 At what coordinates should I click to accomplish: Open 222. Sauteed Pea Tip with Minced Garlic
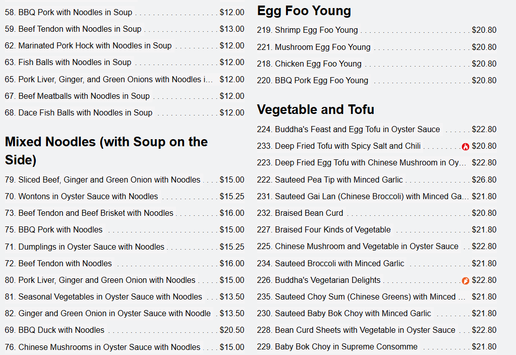[x=376, y=180]
